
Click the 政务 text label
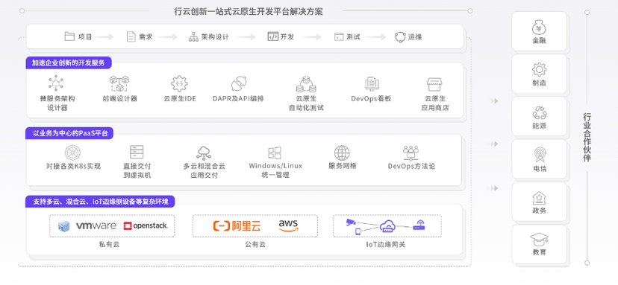coord(539,211)
